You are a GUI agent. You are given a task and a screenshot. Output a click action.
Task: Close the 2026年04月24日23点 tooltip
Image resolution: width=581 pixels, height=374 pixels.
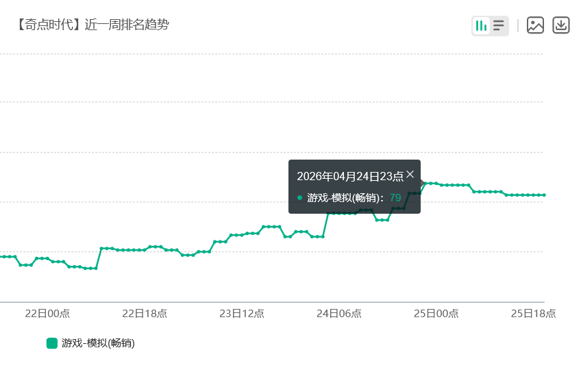coord(410,175)
